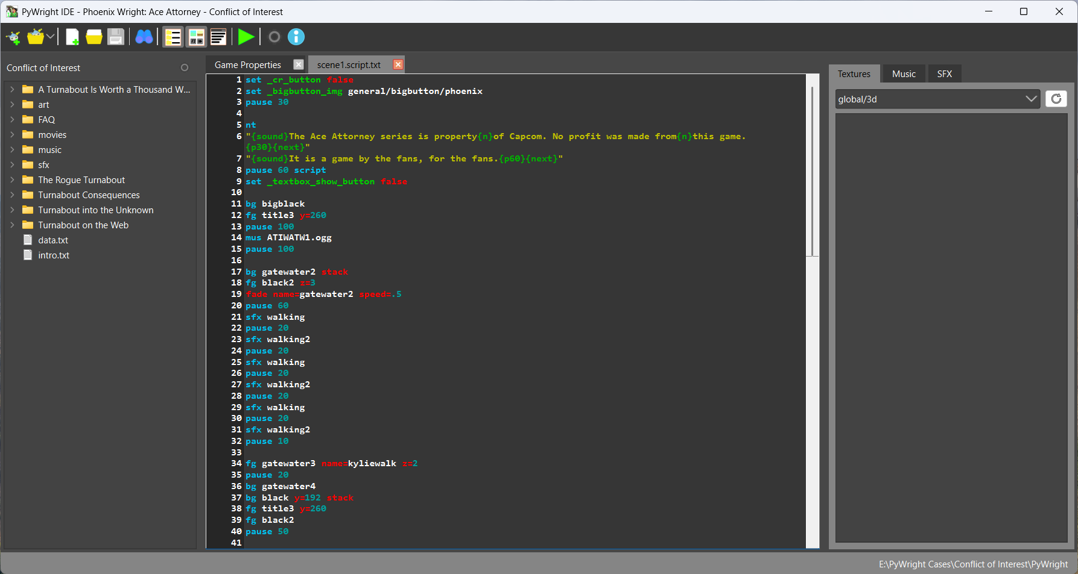Open a file with the yellow folder icon
Screen dimensions: 1078x574
pos(94,37)
